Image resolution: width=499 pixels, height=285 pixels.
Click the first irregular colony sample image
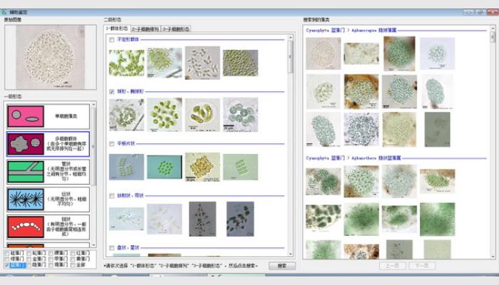(126, 62)
